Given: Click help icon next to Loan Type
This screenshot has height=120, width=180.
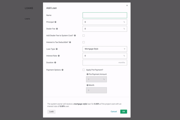Looking at the screenshot, I should 57,49.
